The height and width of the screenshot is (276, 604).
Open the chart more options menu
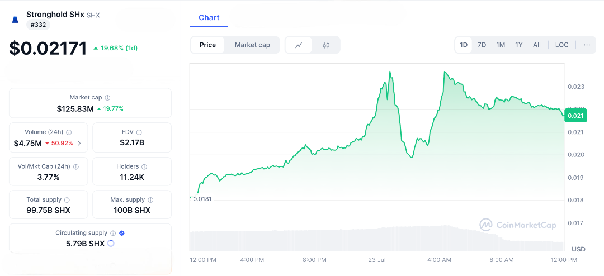(x=587, y=45)
